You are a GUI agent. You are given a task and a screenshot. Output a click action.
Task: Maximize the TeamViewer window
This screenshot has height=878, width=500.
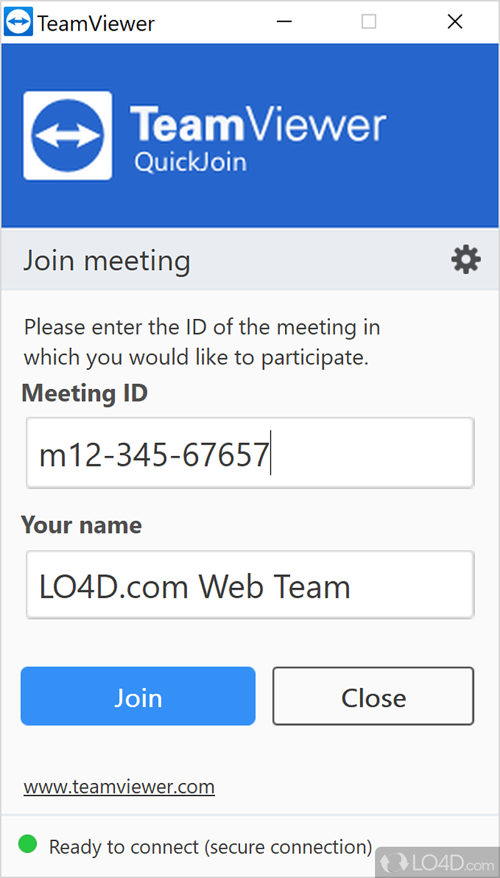pos(369,23)
